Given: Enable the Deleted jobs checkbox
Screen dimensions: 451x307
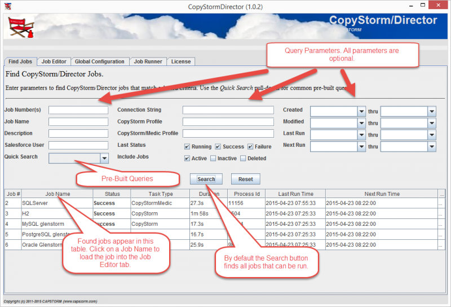Looking at the screenshot, I should (x=243, y=159).
